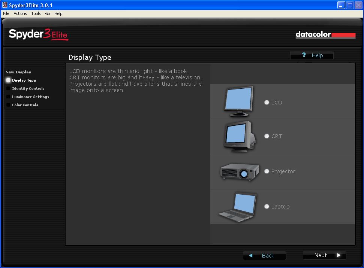Click the Identify Controls step indicator
The height and width of the screenshot is (268, 364).
(8, 88)
